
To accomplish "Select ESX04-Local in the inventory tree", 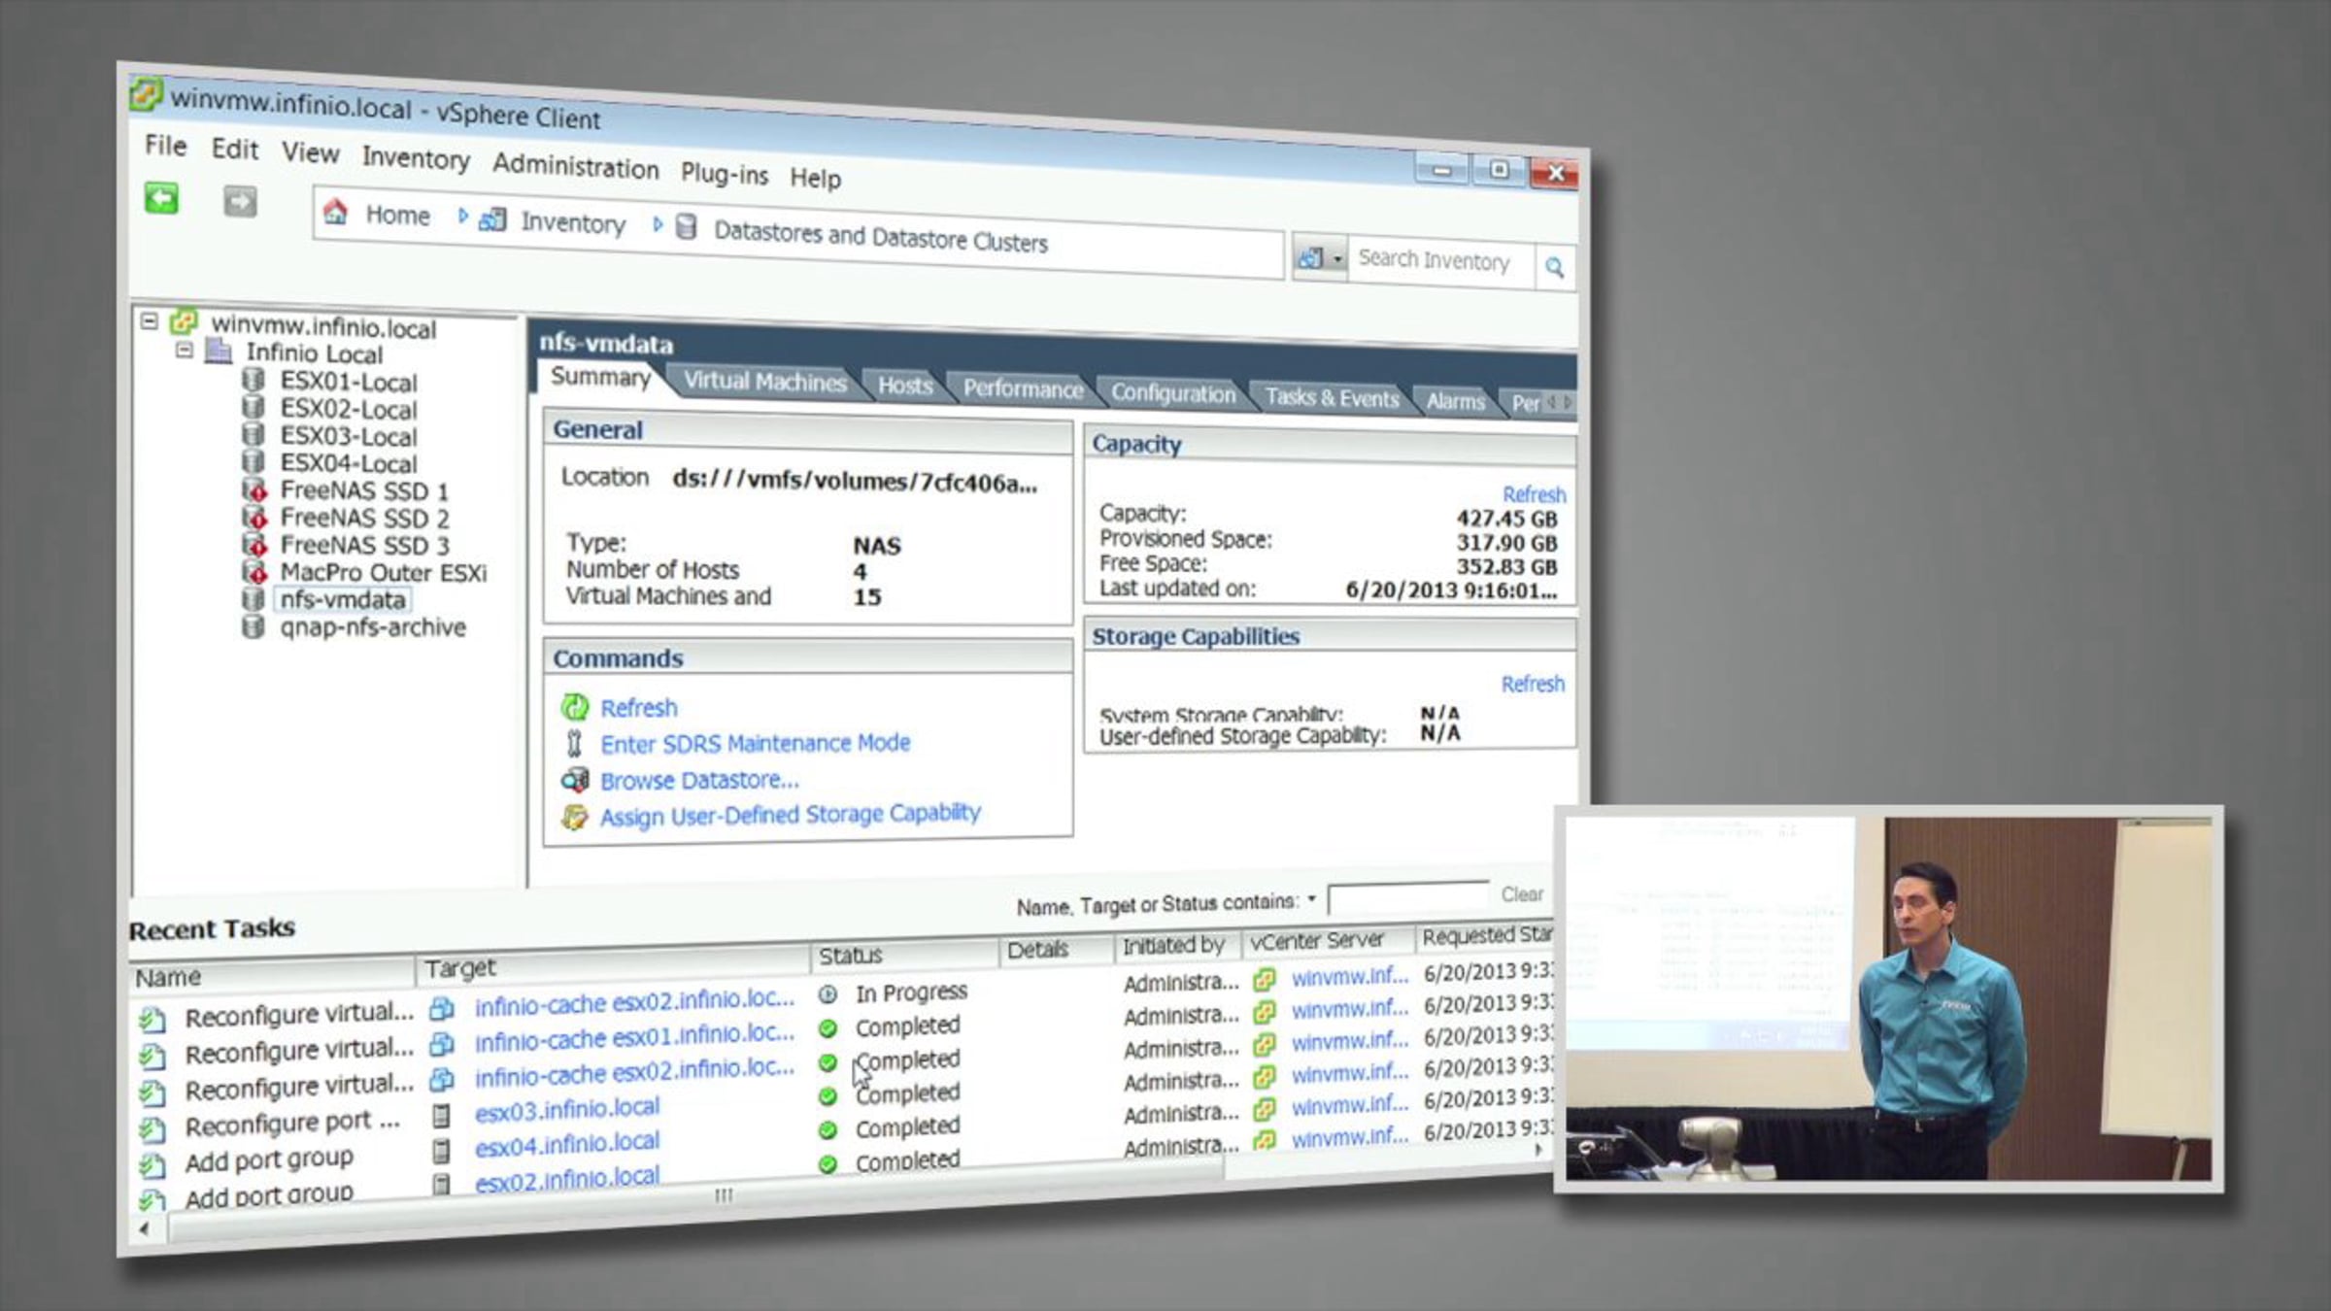I will pyautogui.click(x=349, y=463).
